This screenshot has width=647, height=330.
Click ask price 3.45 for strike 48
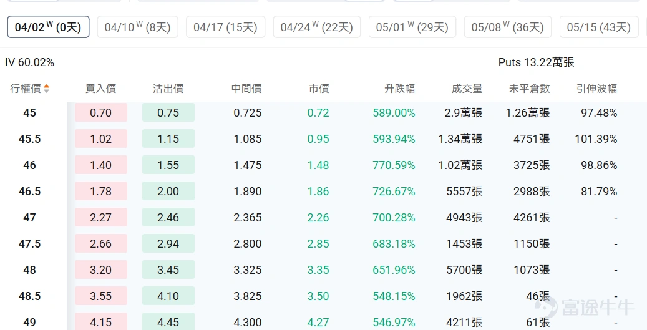[168, 269]
